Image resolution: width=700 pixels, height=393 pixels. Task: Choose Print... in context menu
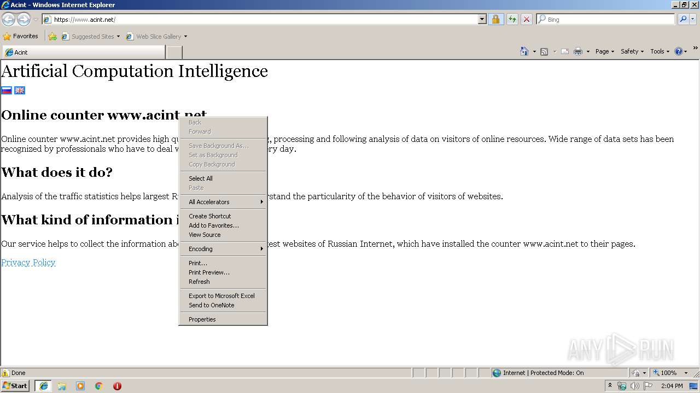click(223, 263)
